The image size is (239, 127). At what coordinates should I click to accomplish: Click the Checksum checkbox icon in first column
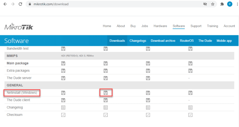pos(63,115)
